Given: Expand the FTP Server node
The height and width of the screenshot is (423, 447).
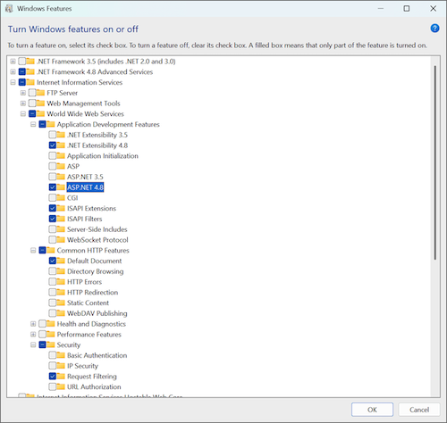Looking at the screenshot, I should [x=23, y=93].
